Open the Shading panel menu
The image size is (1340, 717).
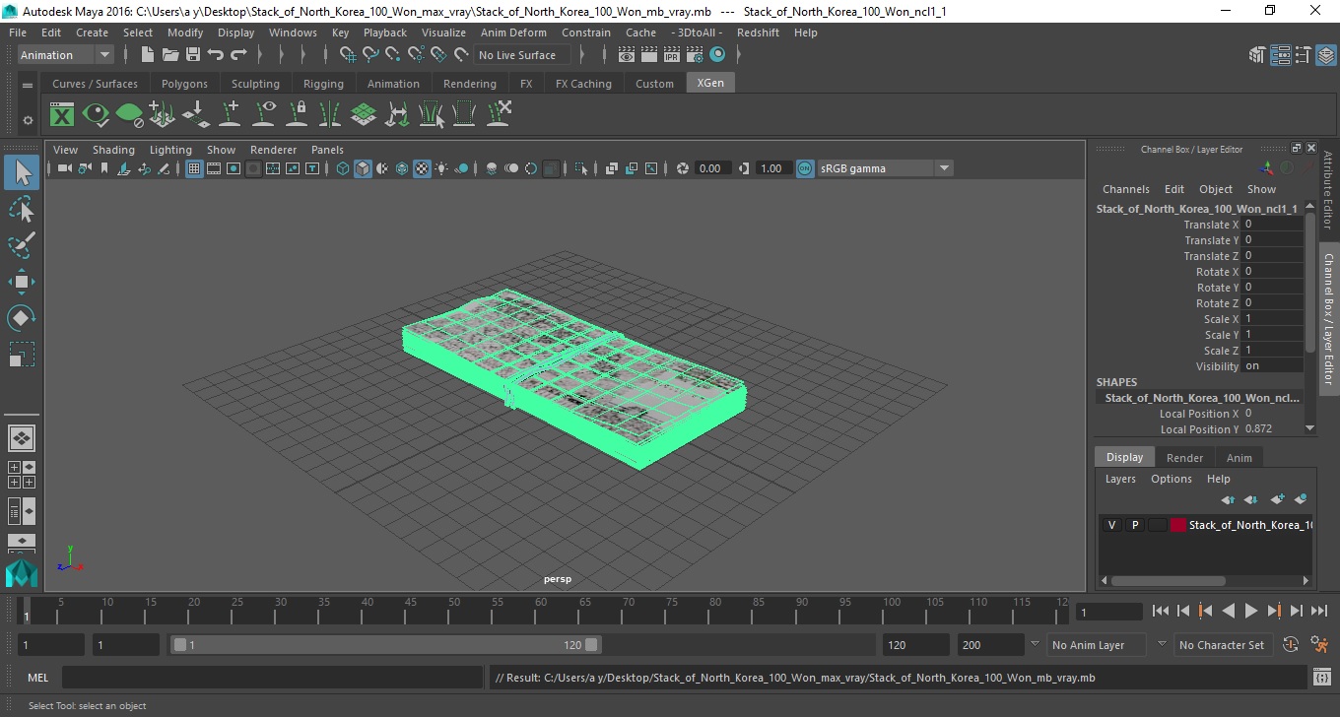(x=113, y=150)
